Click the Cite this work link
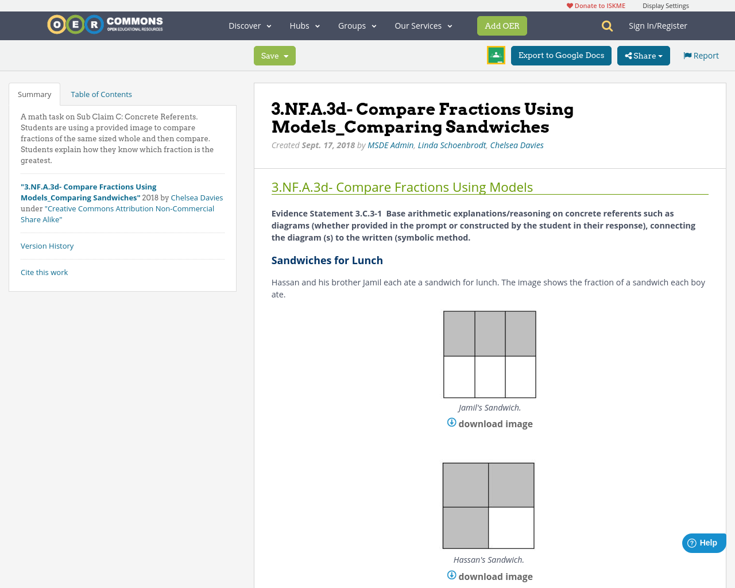Viewport: 735px width, 588px height. tap(44, 272)
